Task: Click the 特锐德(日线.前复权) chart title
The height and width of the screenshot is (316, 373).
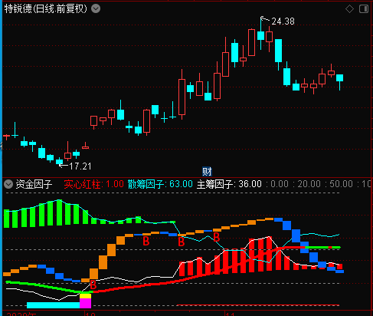Action: coord(46,9)
